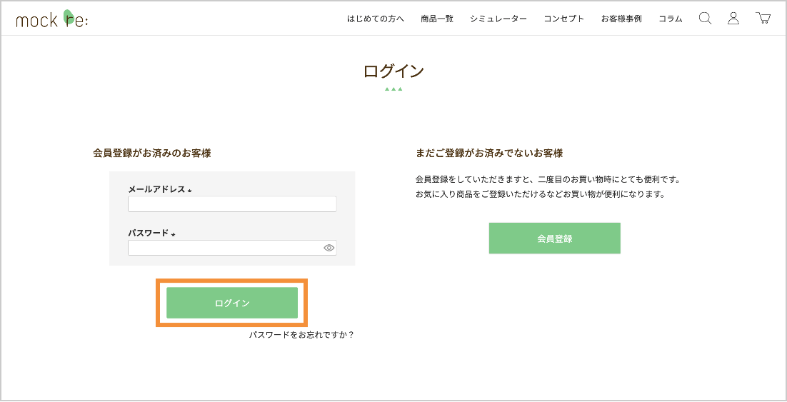Open the コラム menu item
The height and width of the screenshot is (402, 787).
(x=670, y=19)
